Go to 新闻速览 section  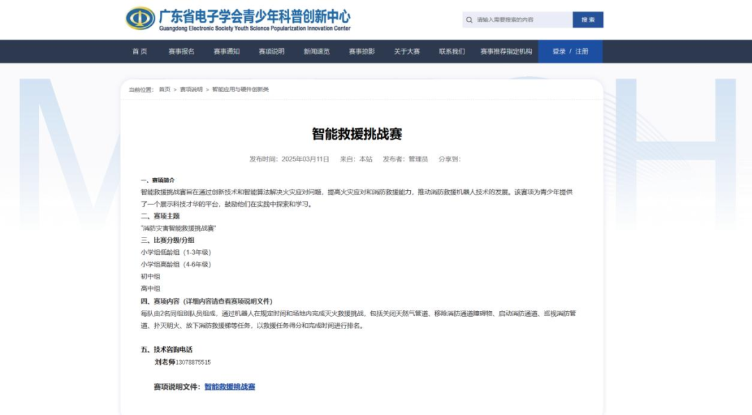pyautogui.click(x=315, y=51)
